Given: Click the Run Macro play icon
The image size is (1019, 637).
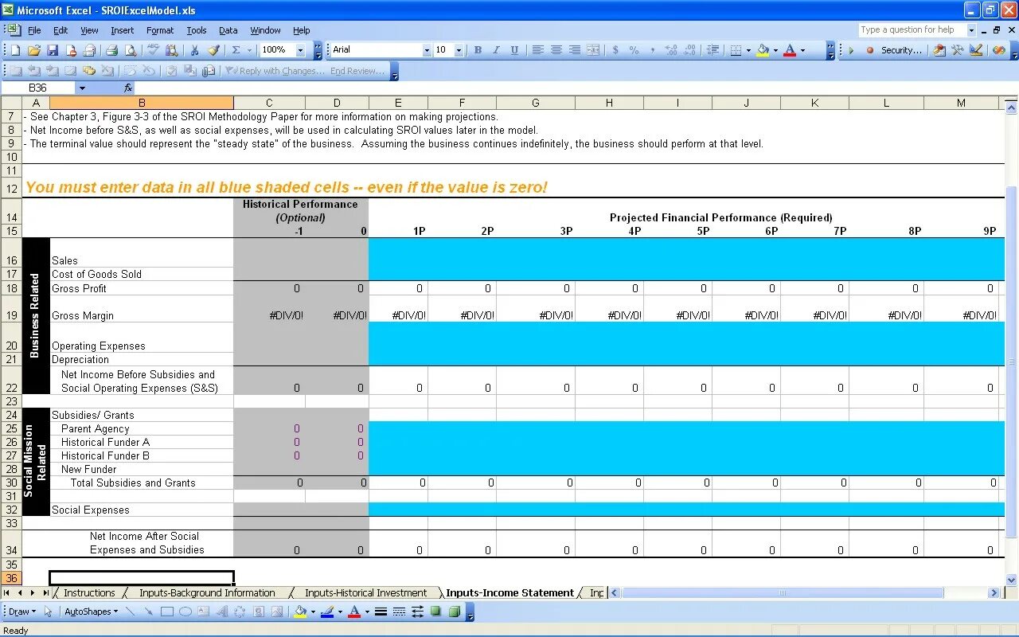Looking at the screenshot, I should [850, 50].
